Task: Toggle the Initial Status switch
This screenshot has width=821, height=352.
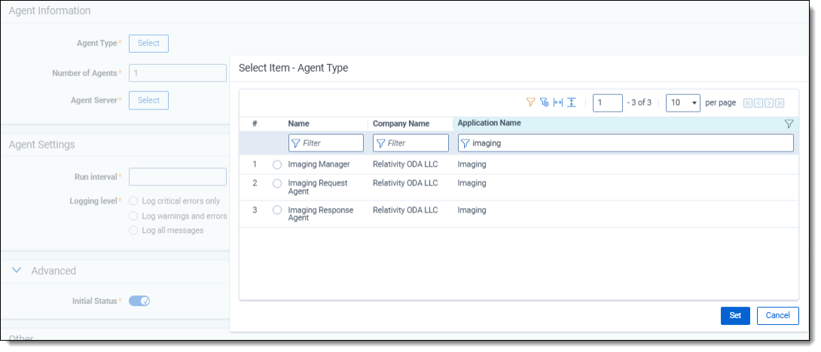Action: pyautogui.click(x=139, y=301)
